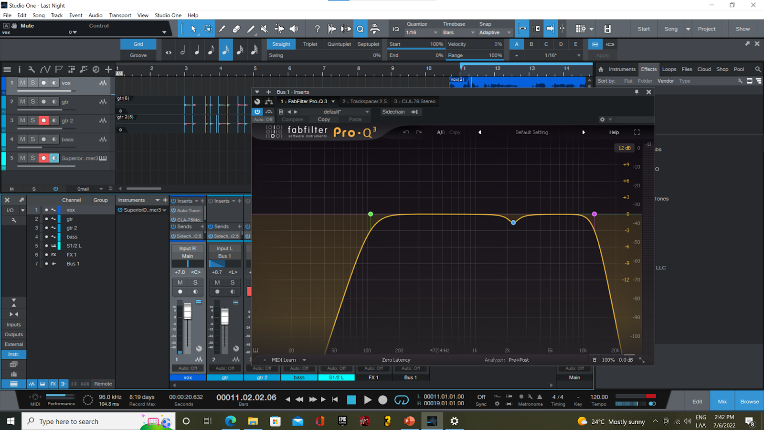
Task: Open the Audio menu
Action: tap(95, 15)
